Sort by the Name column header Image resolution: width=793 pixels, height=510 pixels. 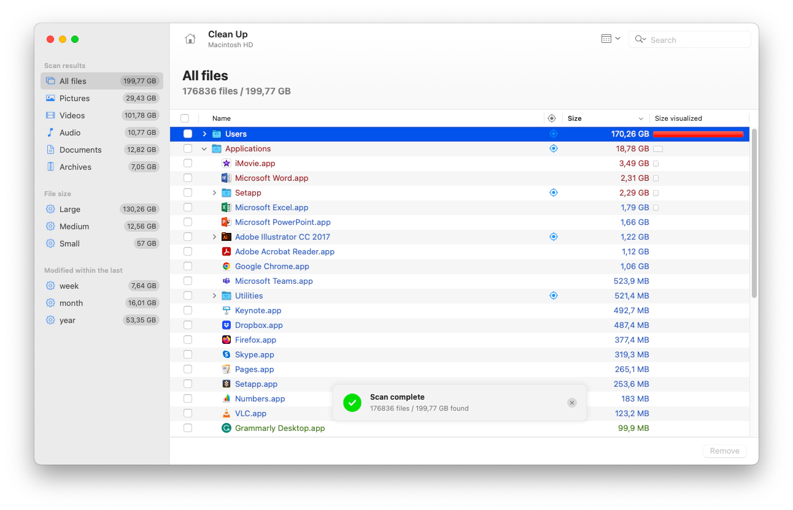(x=222, y=118)
